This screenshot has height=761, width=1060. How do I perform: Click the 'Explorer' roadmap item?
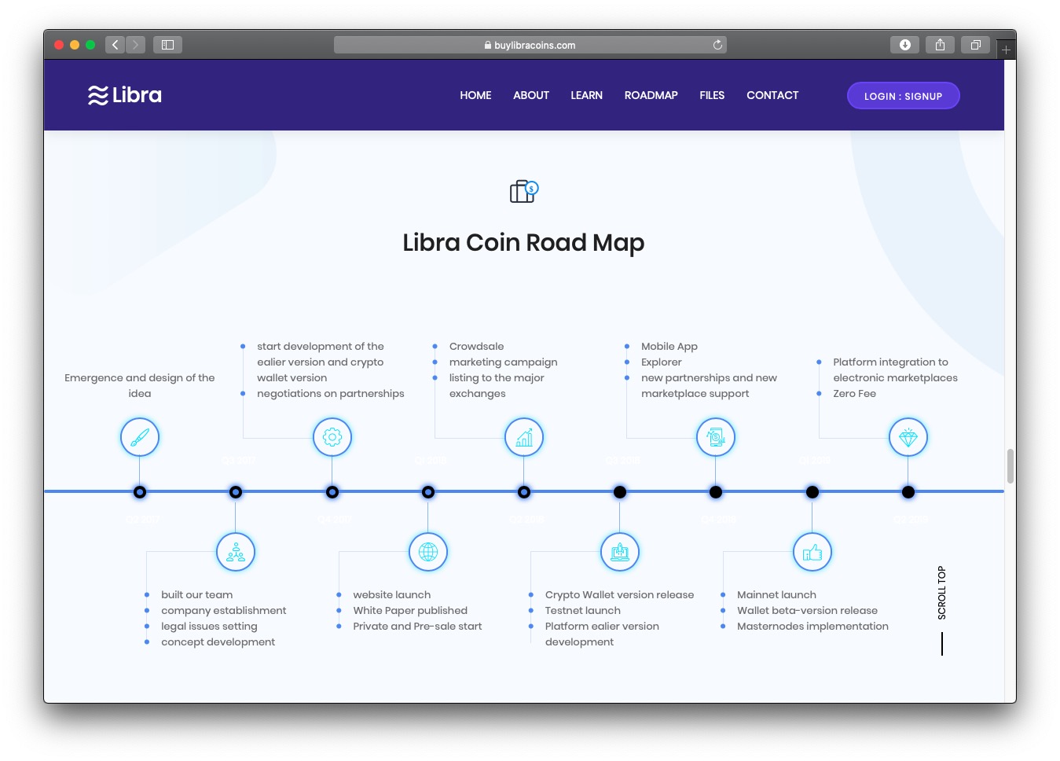coord(662,362)
